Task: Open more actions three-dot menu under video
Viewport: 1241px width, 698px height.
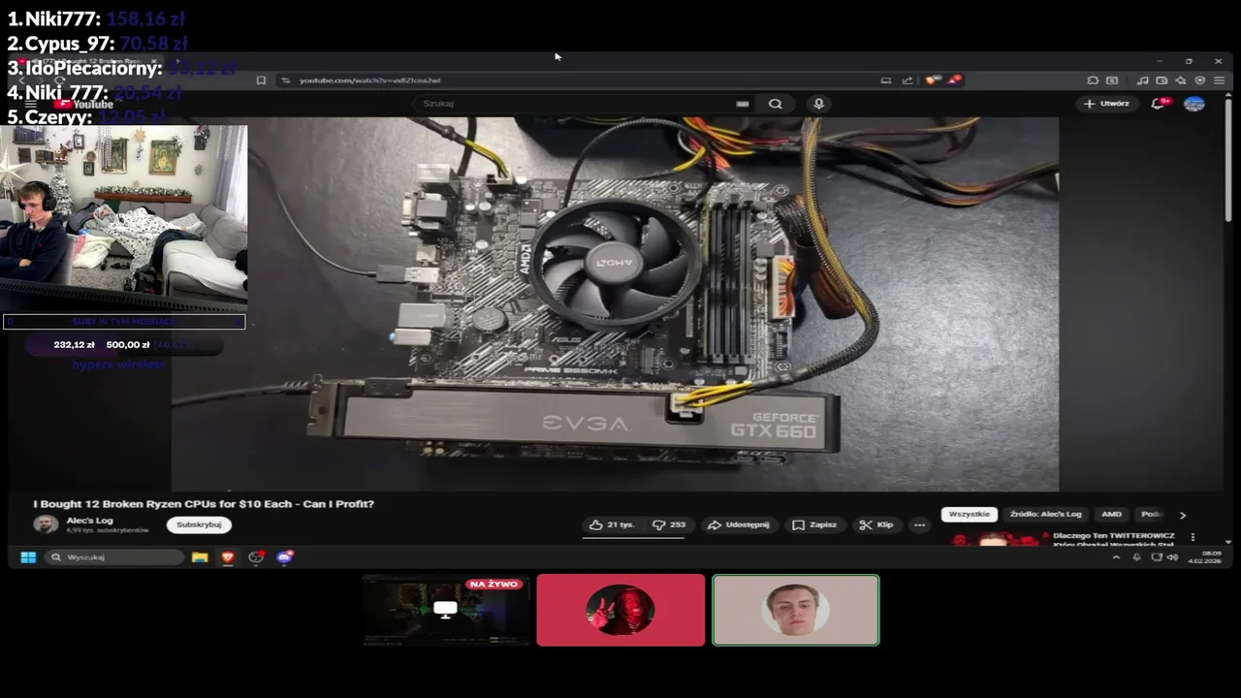Action: click(x=919, y=524)
